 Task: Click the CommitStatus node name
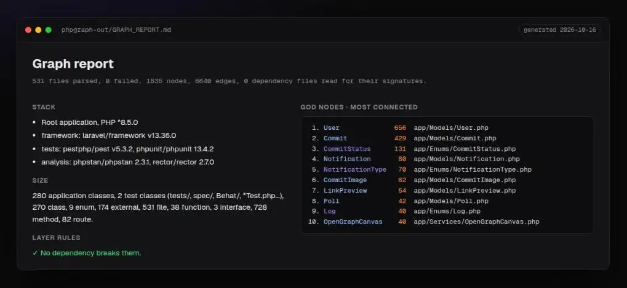click(347, 149)
